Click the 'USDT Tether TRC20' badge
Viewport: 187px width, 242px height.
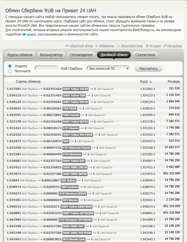click(76, 89)
